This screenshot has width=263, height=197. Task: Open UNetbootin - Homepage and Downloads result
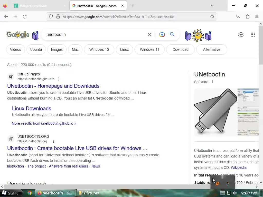point(53,86)
